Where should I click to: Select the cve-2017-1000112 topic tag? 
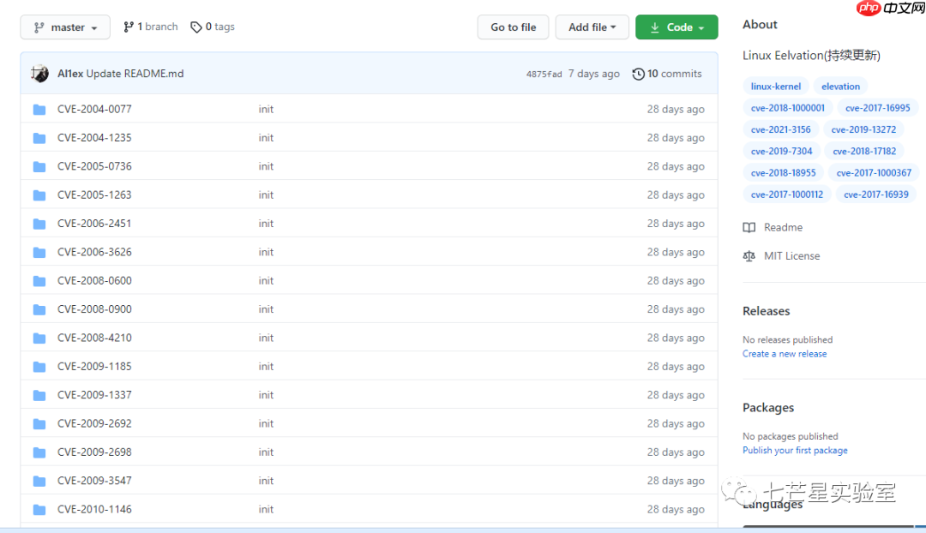(786, 195)
